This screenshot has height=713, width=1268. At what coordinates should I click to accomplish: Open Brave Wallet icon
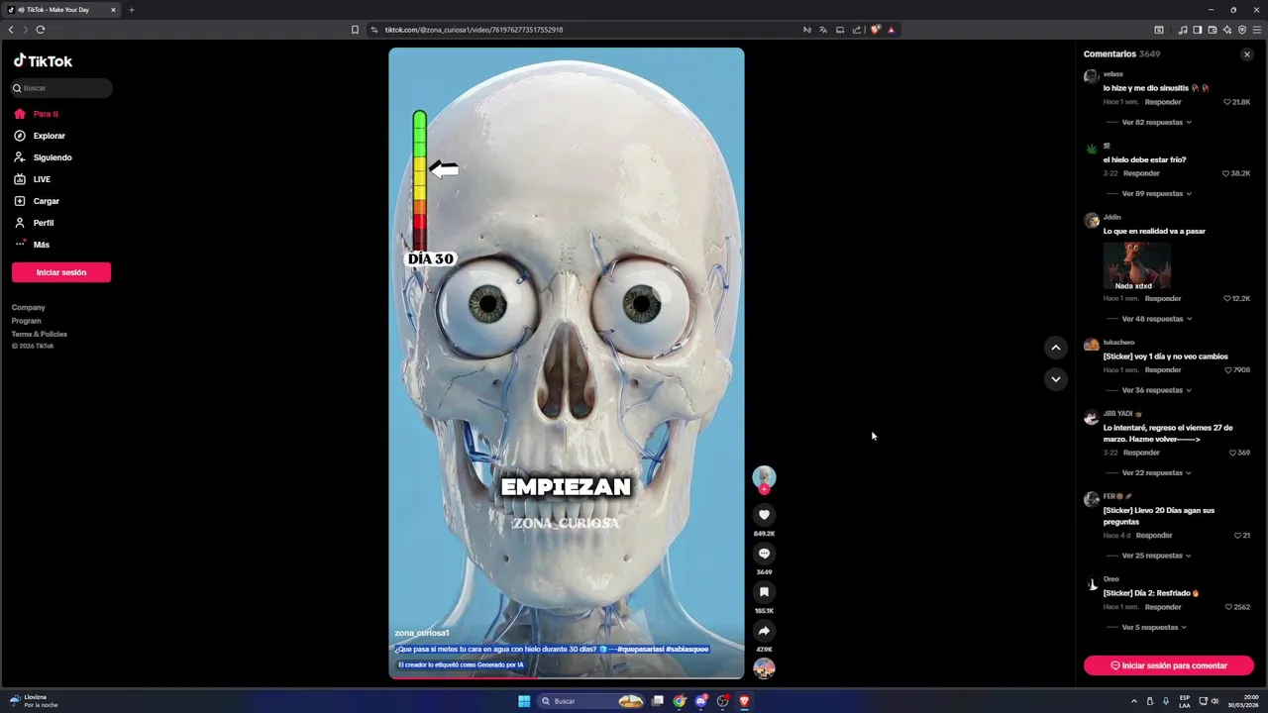[1213, 30]
